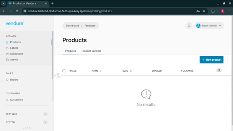Open the three-dot more actions menu
Screen dimensions: 233x131
tap(228, 60)
